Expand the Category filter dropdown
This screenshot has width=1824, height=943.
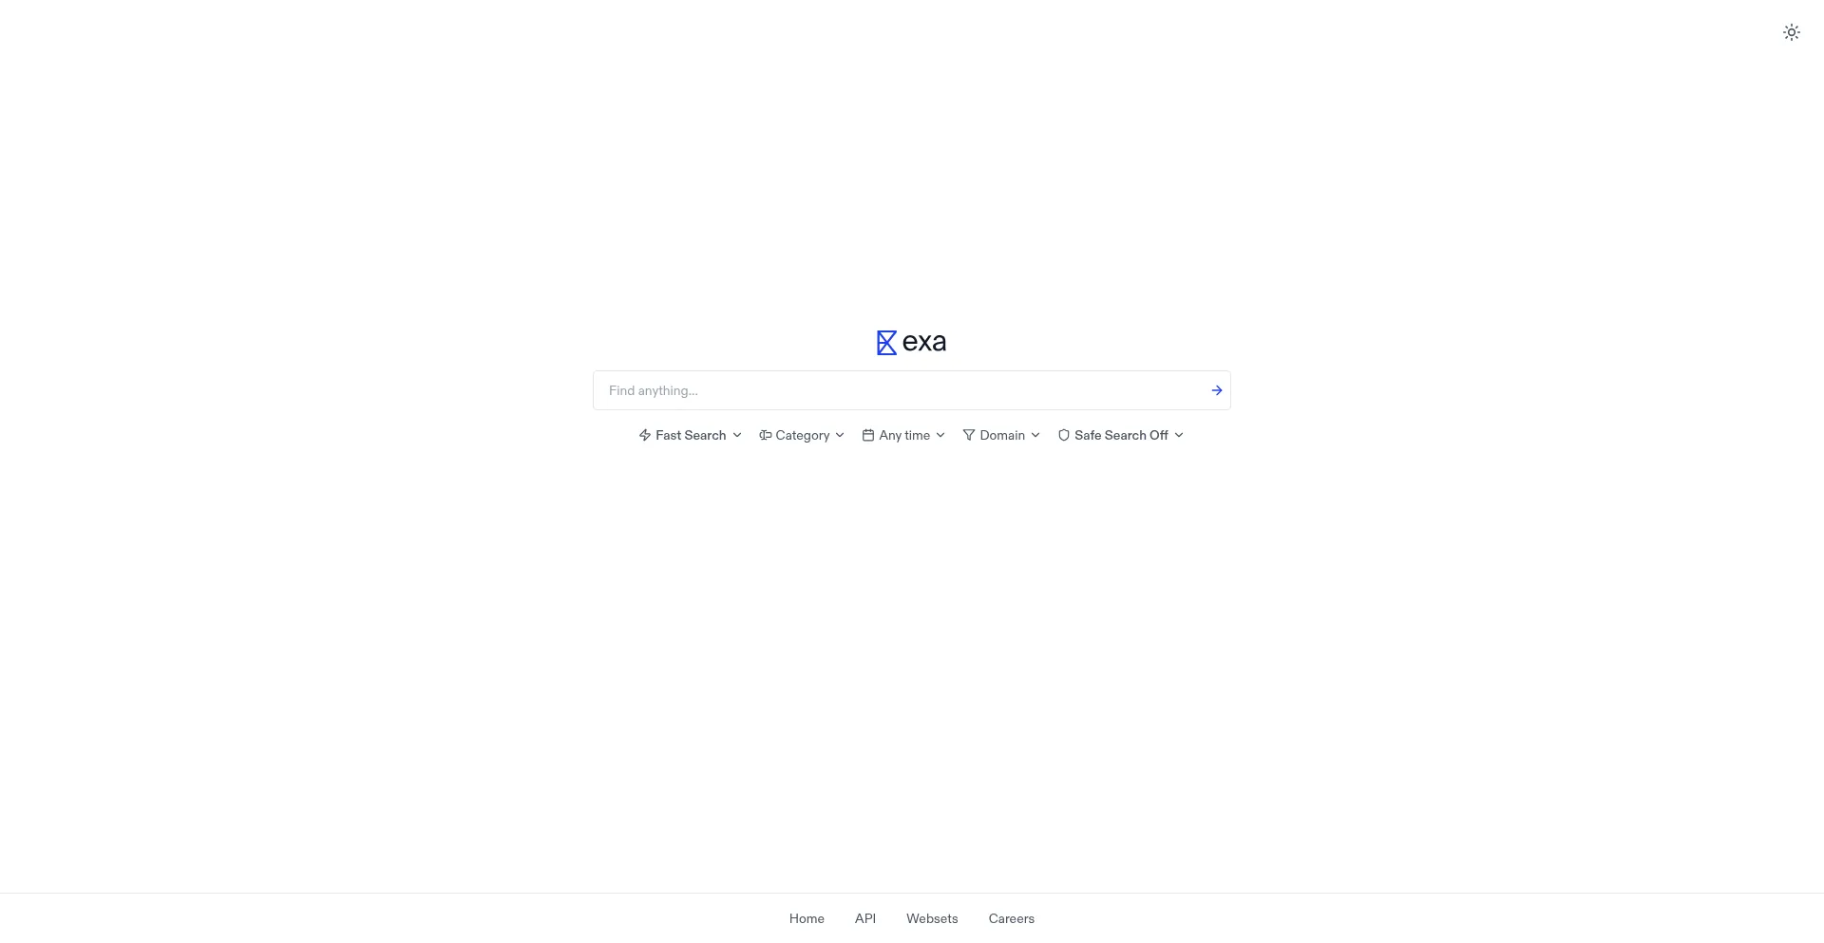(x=802, y=435)
